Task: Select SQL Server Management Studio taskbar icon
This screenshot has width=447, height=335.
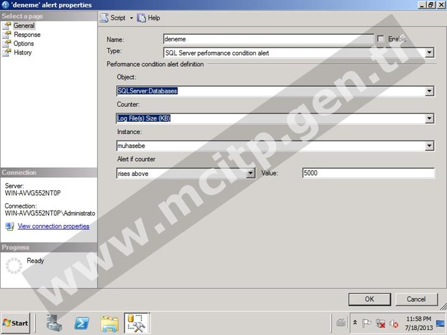Action: (137, 323)
